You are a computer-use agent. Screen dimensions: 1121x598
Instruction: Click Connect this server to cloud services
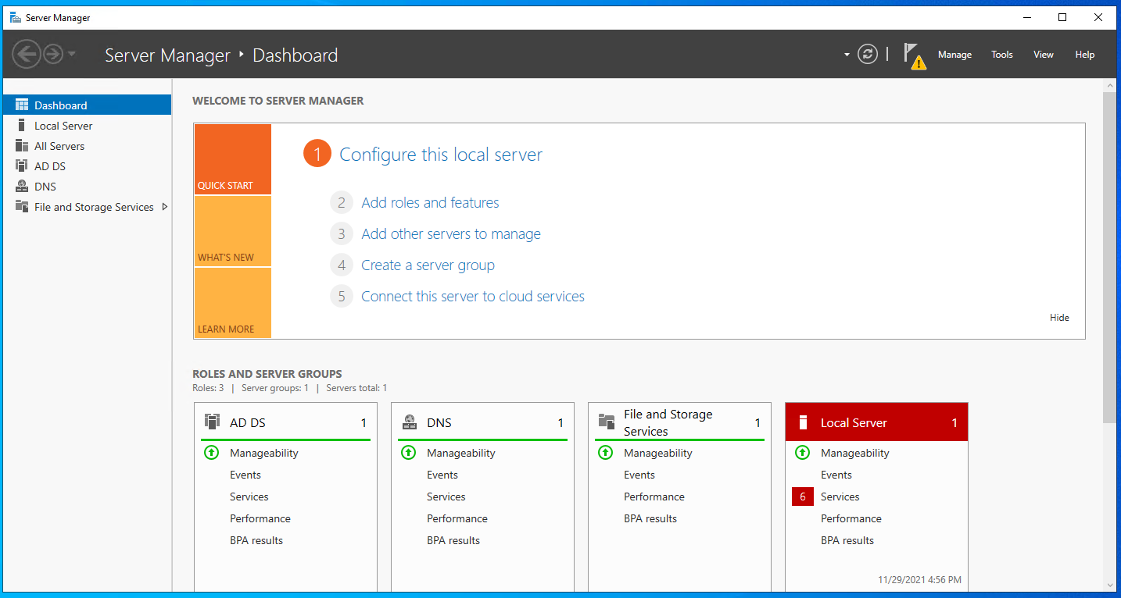pyautogui.click(x=473, y=297)
